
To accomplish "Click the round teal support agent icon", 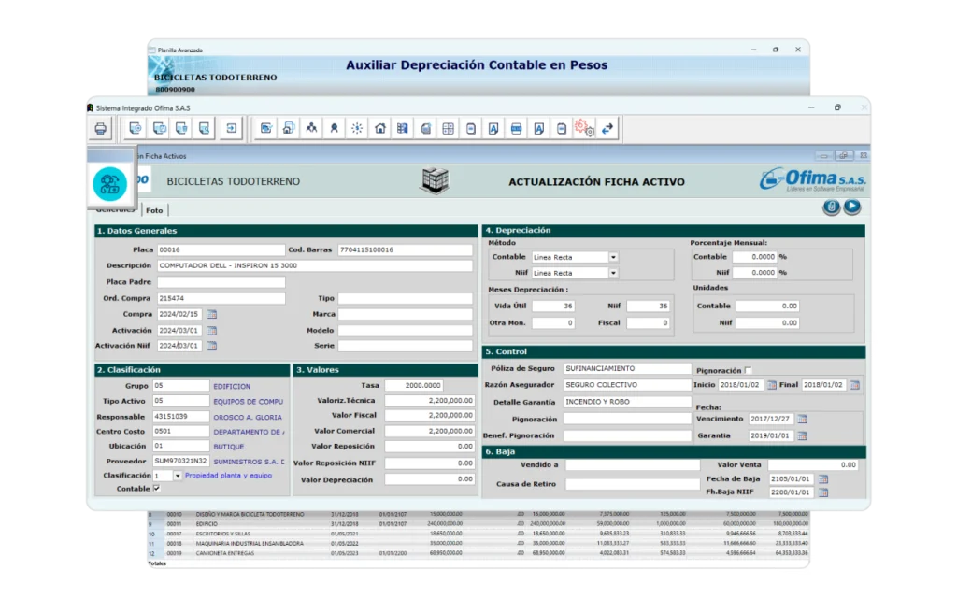I will coord(110,184).
